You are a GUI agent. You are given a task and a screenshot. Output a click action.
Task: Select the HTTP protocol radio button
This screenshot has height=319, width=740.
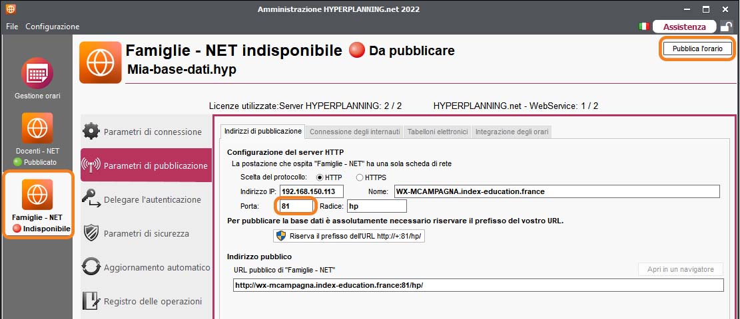[320, 177]
